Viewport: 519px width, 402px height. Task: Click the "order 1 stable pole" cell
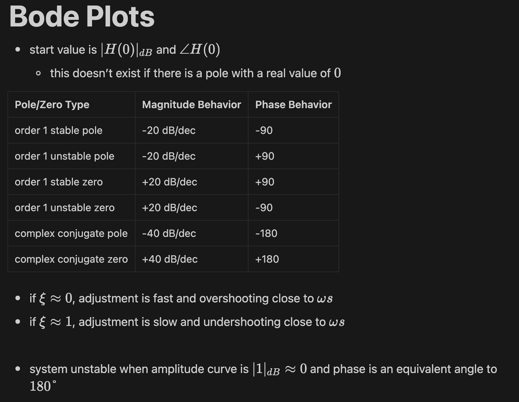[x=59, y=131]
